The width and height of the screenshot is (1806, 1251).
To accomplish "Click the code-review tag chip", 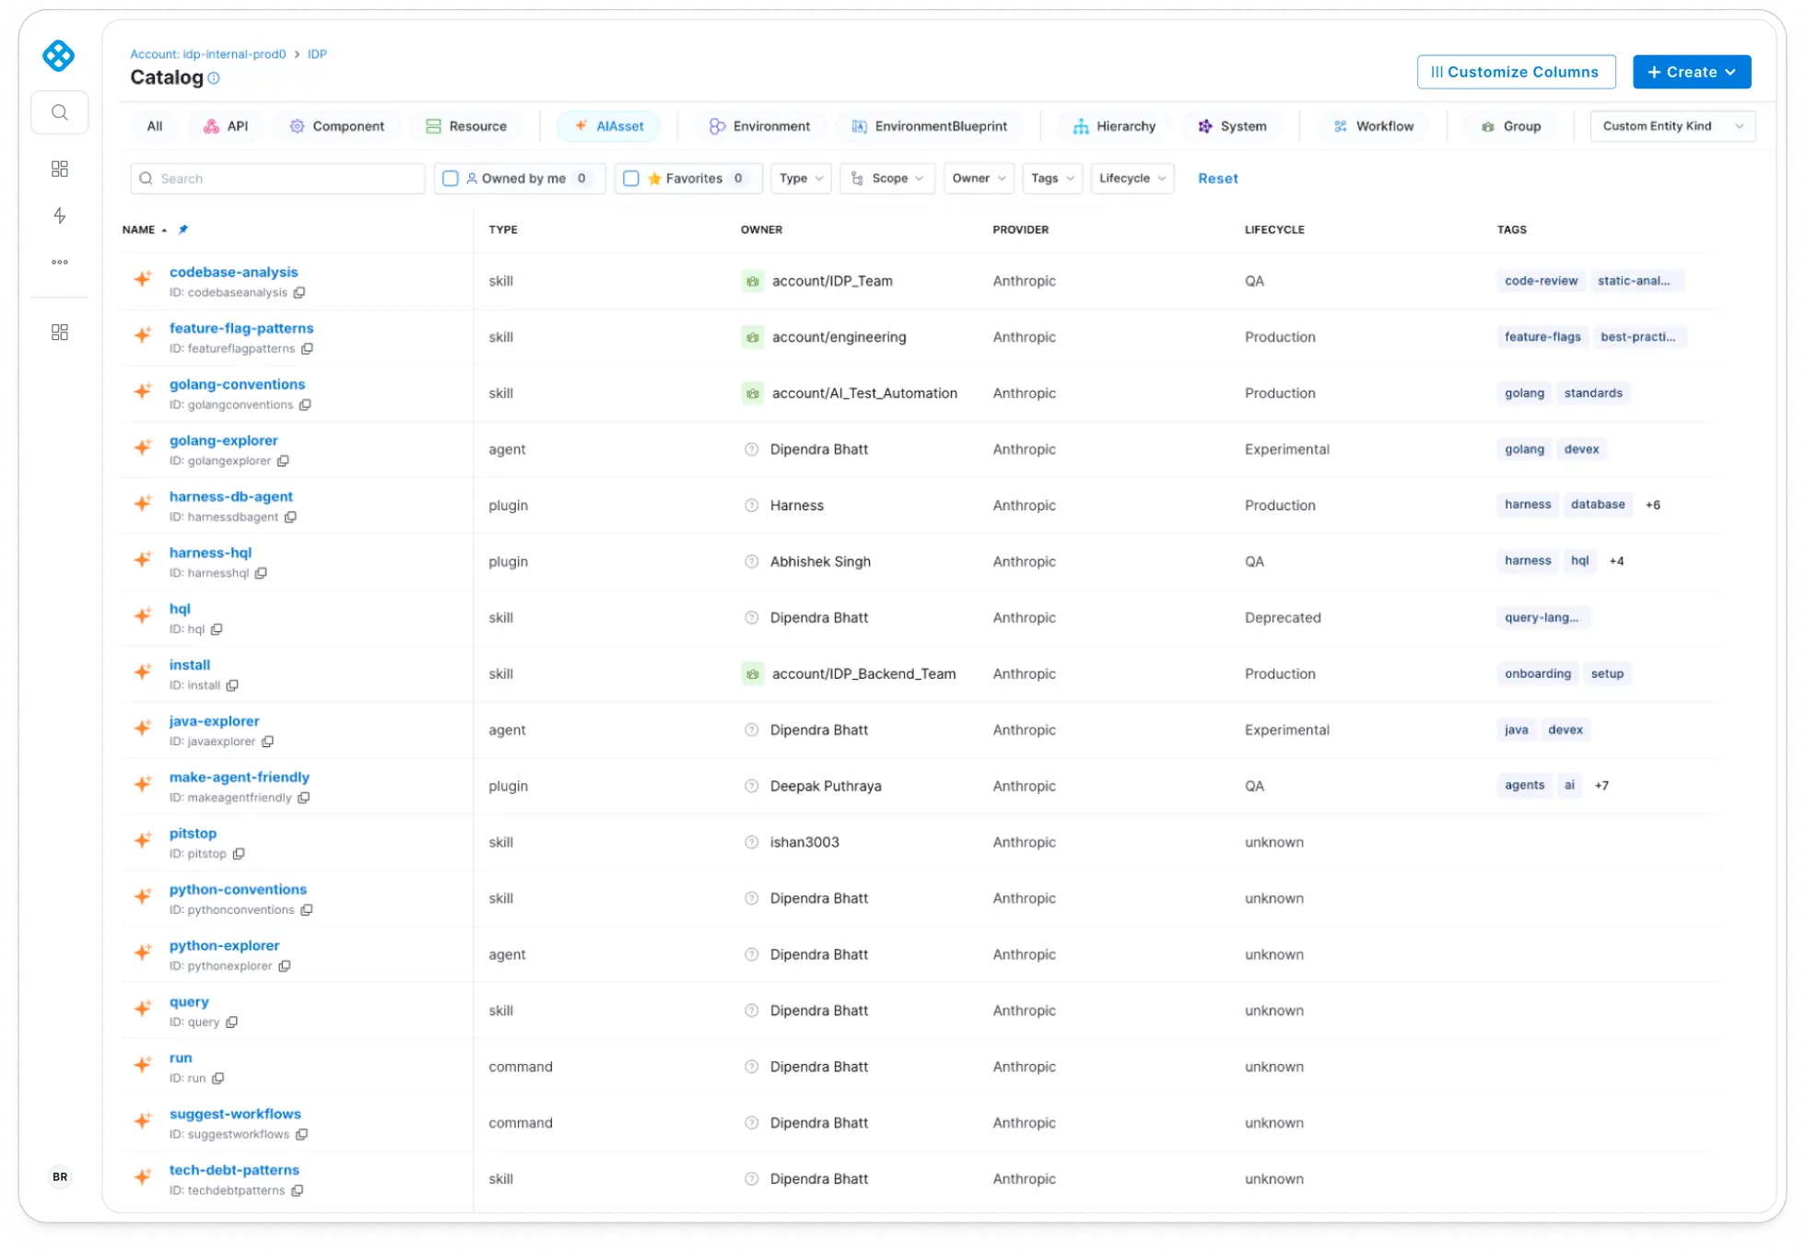I will tap(1541, 281).
